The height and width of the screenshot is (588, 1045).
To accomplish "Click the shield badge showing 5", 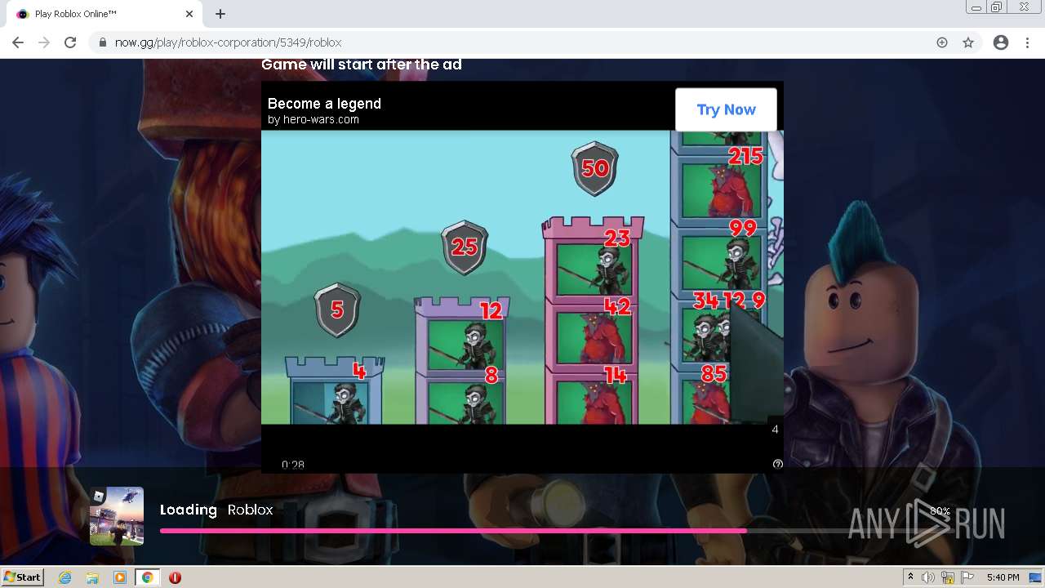I will point(337,310).
